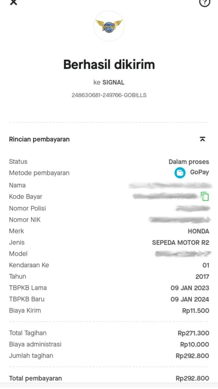Tap the SIGNAL merchant logo
The width and height of the screenshot is (218, 389).
pos(109,26)
